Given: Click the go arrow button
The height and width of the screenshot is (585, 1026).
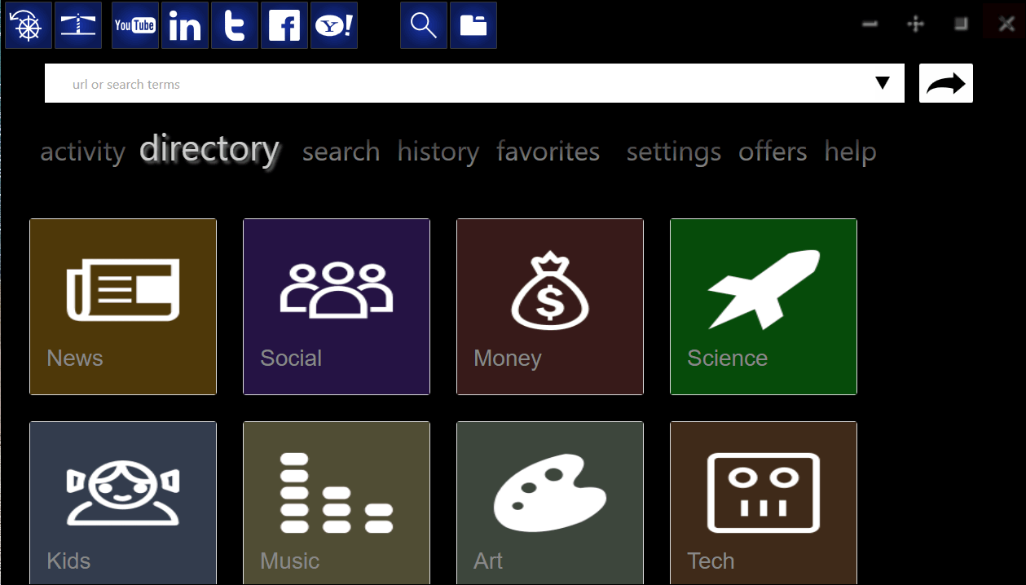Looking at the screenshot, I should [946, 83].
